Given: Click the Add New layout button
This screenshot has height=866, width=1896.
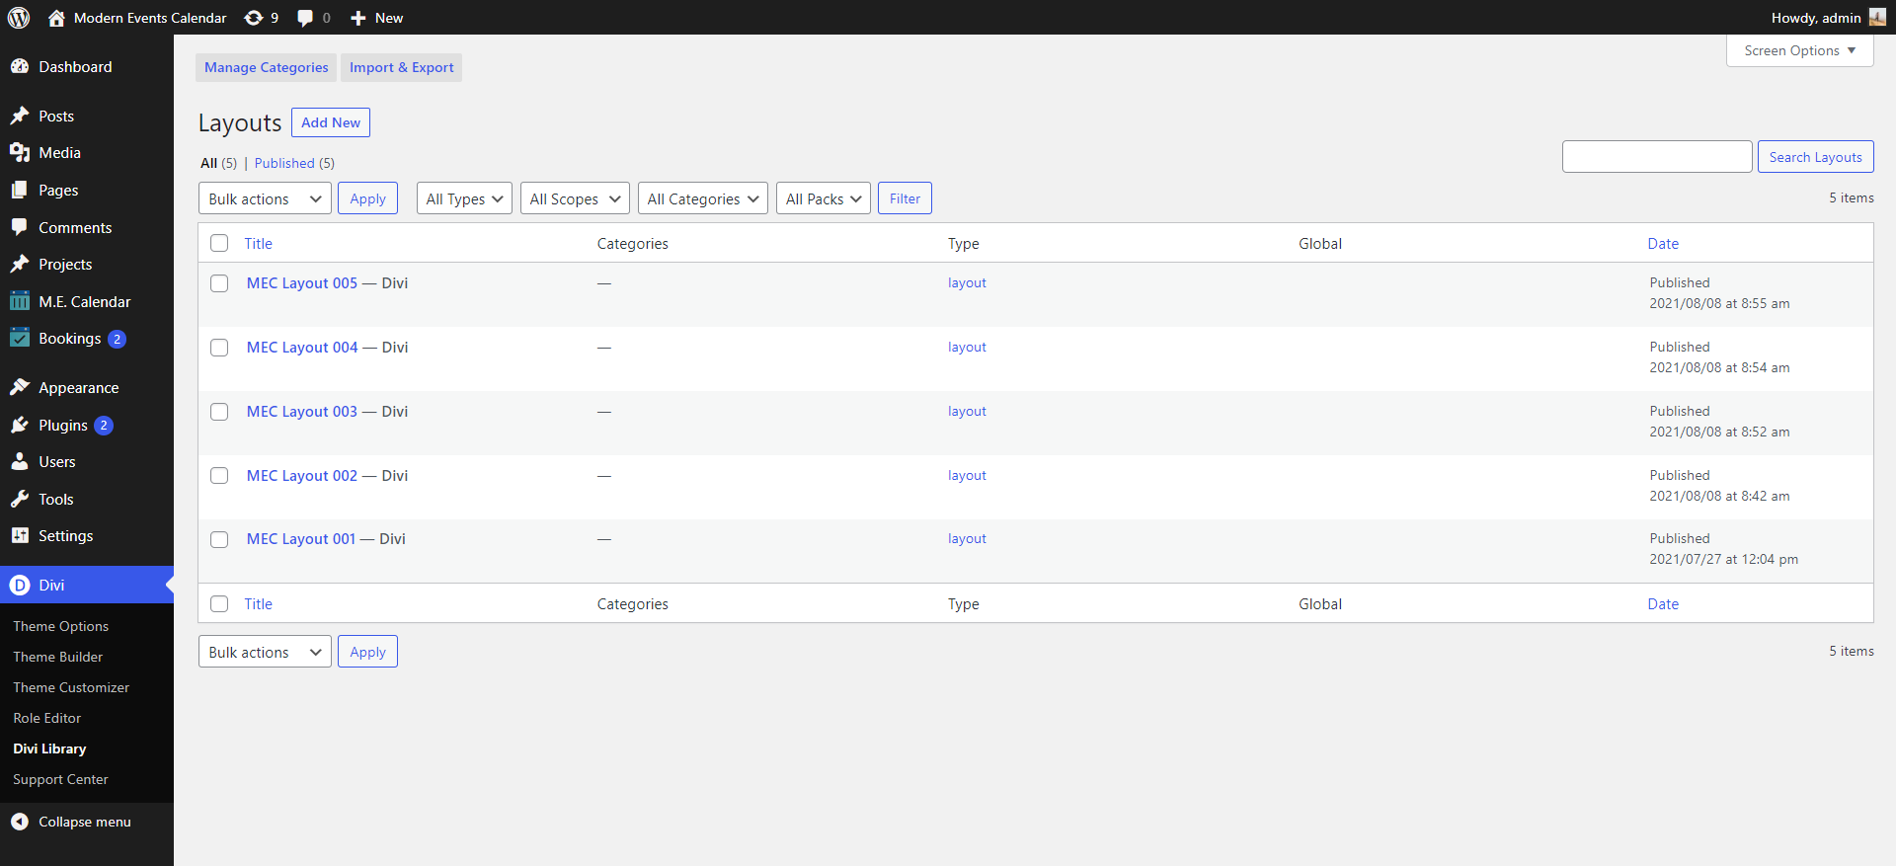Looking at the screenshot, I should [330, 122].
